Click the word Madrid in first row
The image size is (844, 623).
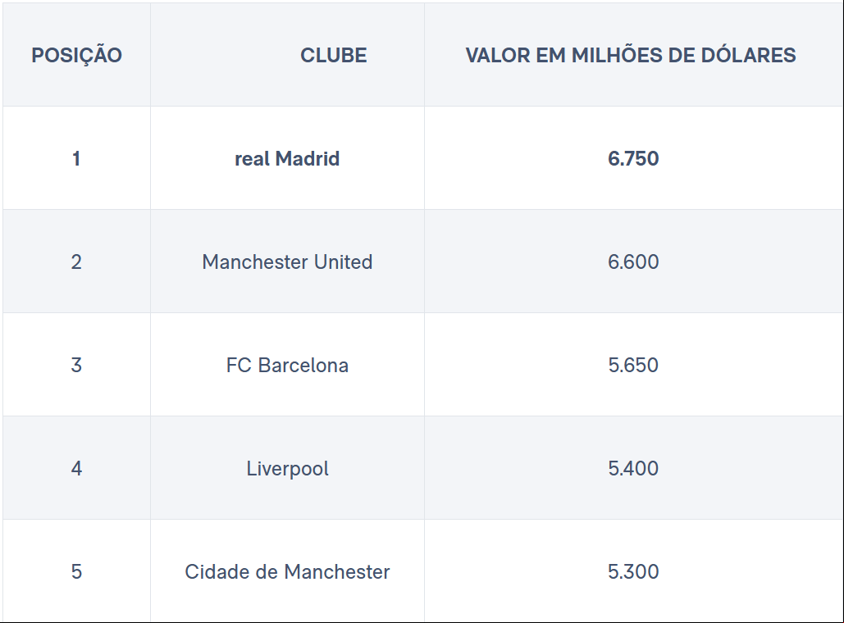pyautogui.click(x=308, y=158)
